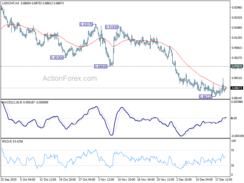The width and height of the screenshot is (244, 183).
Task: Click the 0.92070 price label
Action: click(x=86, y=24)
